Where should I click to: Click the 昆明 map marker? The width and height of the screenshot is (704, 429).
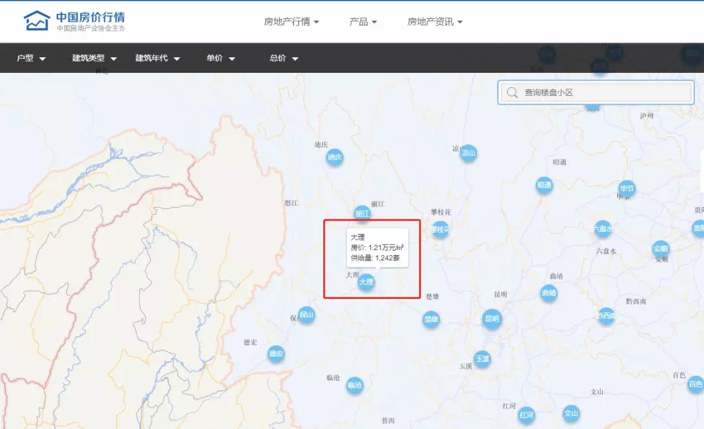pyautogui.click(x=491, y=319)
